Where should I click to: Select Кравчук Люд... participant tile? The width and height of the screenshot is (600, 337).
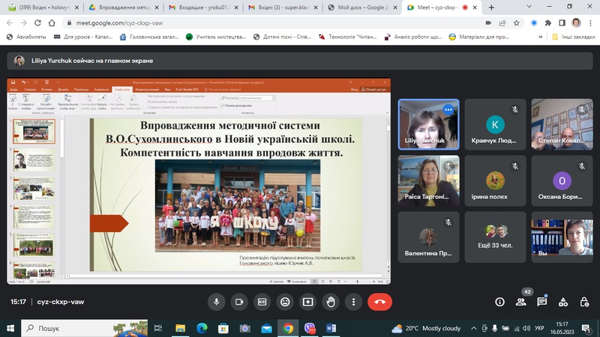coord(495,124)
